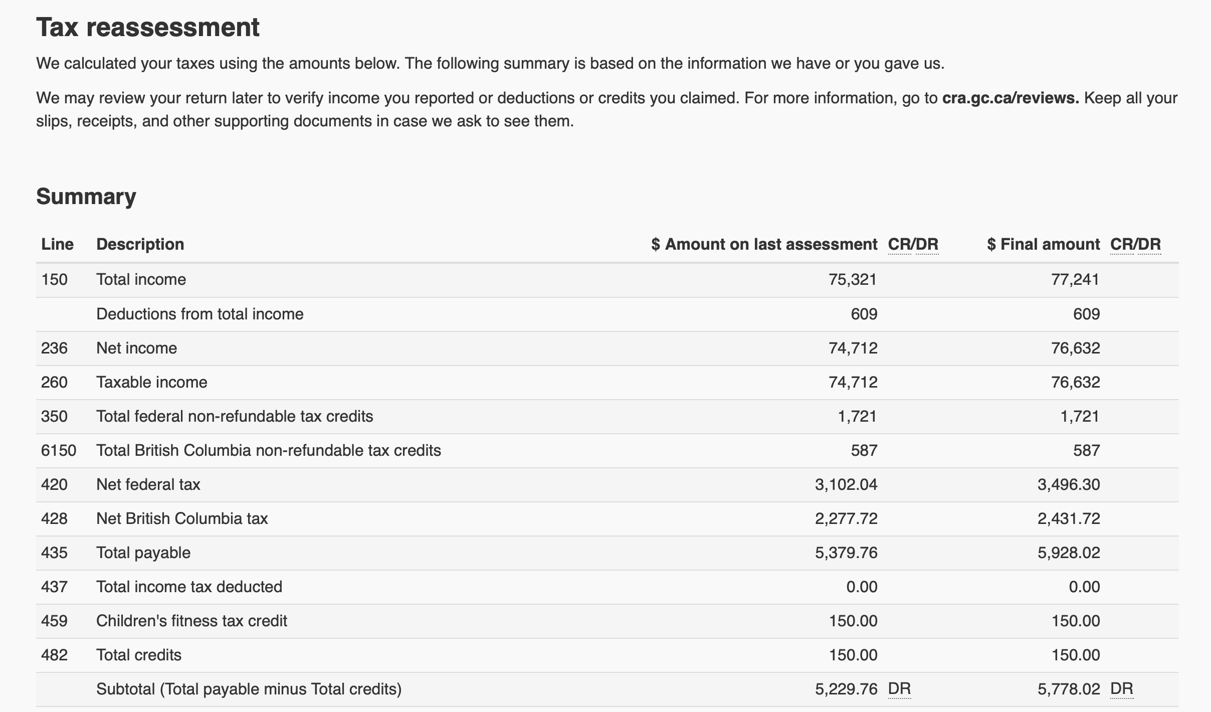The width and height of the screenshot is (1211, 712).
Task: Click the Summary heading
Action: [x=86, y=197]
